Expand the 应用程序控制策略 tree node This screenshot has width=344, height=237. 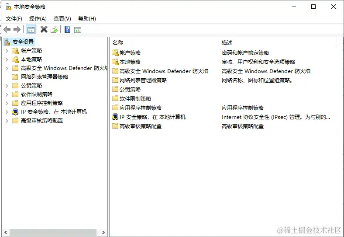click(x=7, y=103)
